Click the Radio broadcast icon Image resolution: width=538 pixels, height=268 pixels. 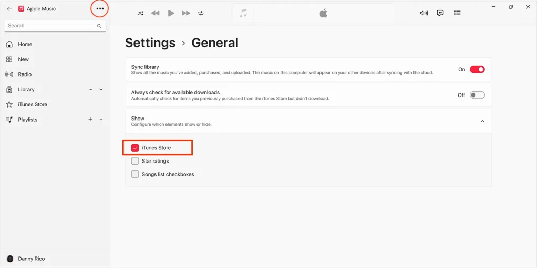click(x=9, y=74)
